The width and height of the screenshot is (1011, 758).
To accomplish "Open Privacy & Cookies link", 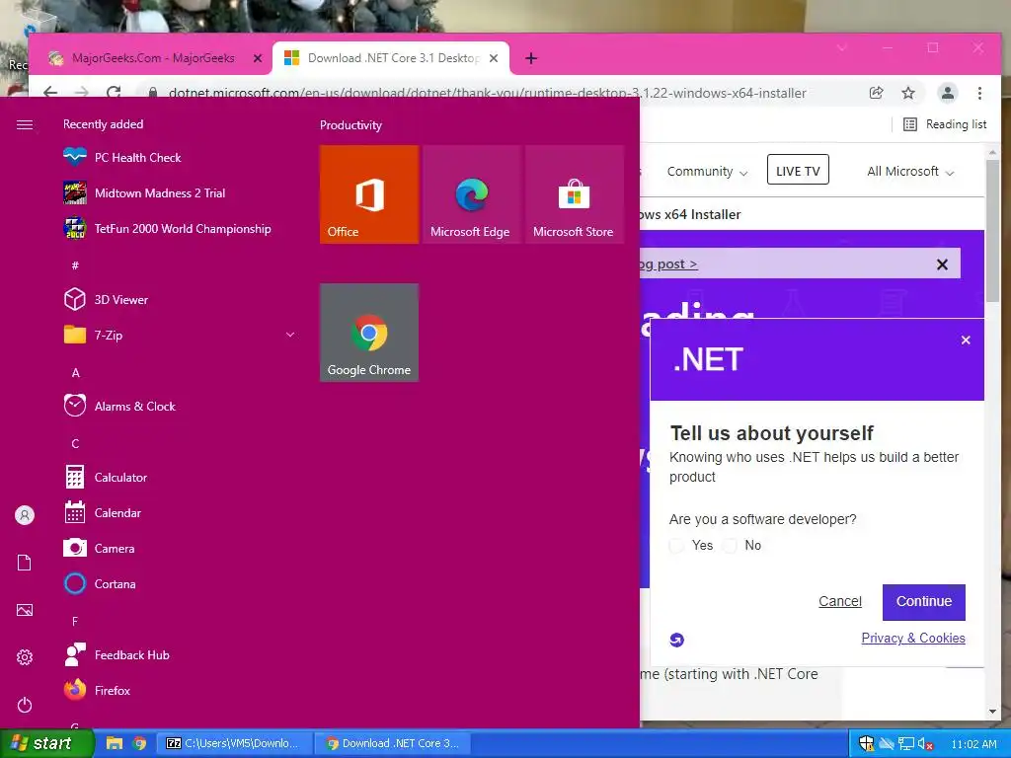I will [913, 639].
